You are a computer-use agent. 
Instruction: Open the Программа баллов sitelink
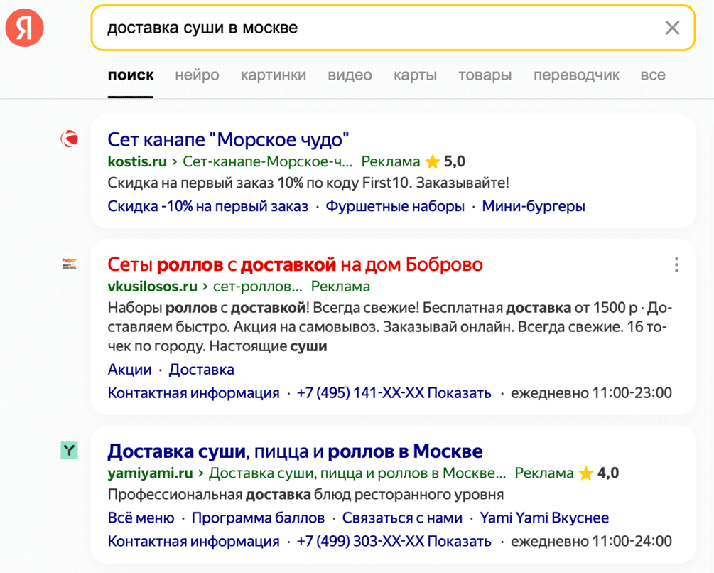[258, 518]
